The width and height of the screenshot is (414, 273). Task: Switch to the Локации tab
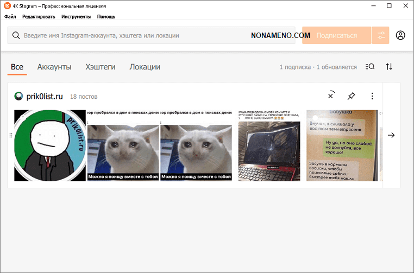(x=145, y=67)
